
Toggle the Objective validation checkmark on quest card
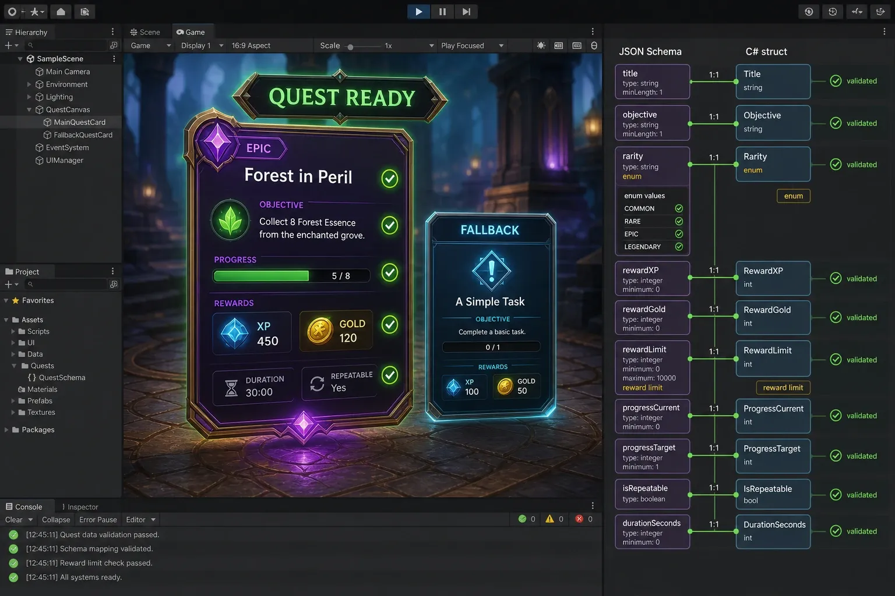click(390, 225)
